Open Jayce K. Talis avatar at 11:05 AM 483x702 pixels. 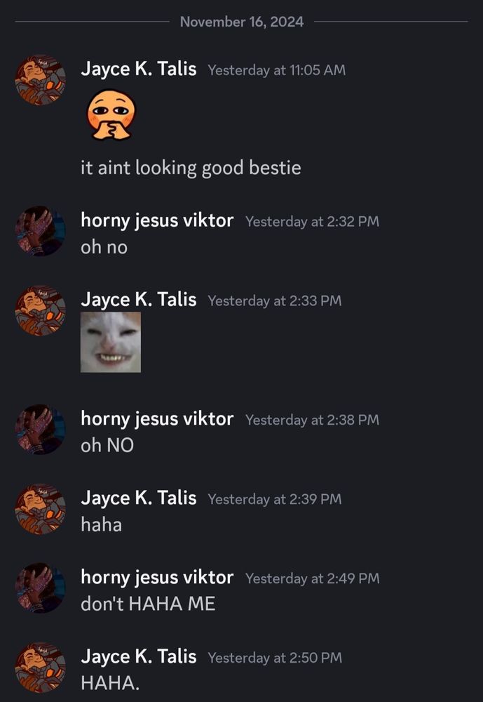point(40,80)
